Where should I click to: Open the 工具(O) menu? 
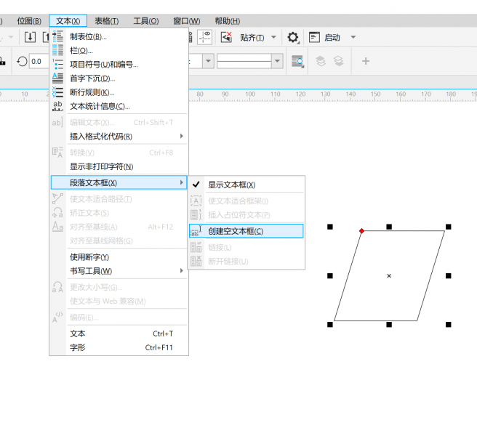click(146, 20)
